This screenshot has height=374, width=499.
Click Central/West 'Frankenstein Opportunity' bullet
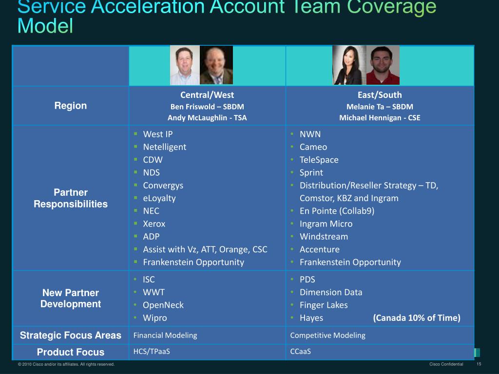[193, 262]
